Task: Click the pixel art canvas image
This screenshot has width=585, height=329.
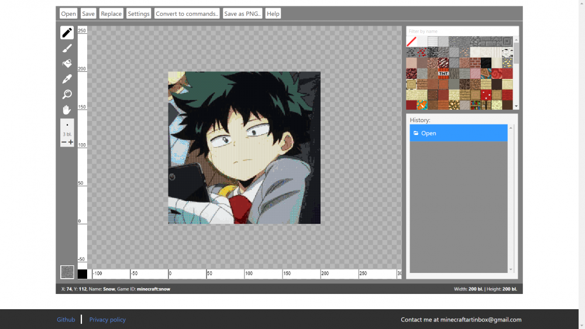Action: pyautogui.click(x=245, y=147)
